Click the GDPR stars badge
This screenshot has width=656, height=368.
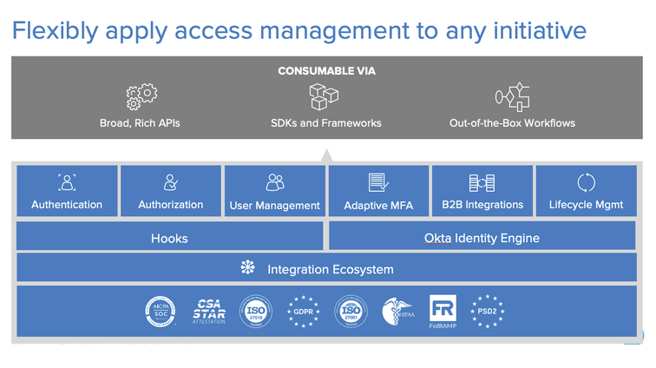304,311
